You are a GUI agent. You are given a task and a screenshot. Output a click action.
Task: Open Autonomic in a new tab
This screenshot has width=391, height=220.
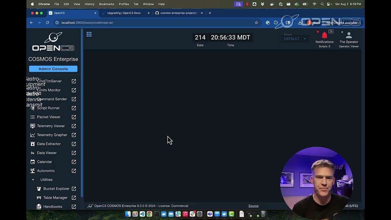tap(74, 171)
